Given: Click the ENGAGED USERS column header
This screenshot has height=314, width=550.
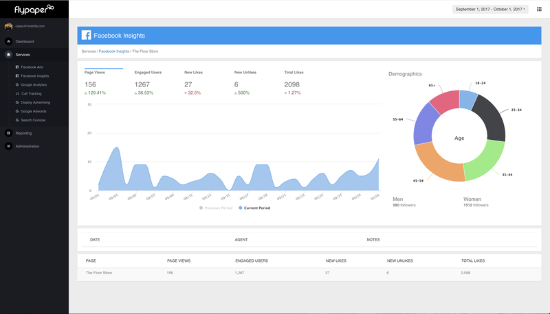Looking at the screenshot, I should (x=252, y=261).
